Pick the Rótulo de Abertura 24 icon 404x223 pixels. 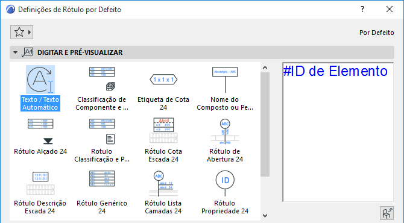coord(225,131)
